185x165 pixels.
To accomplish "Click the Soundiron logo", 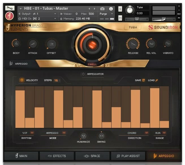I will [x=163, y=27].
